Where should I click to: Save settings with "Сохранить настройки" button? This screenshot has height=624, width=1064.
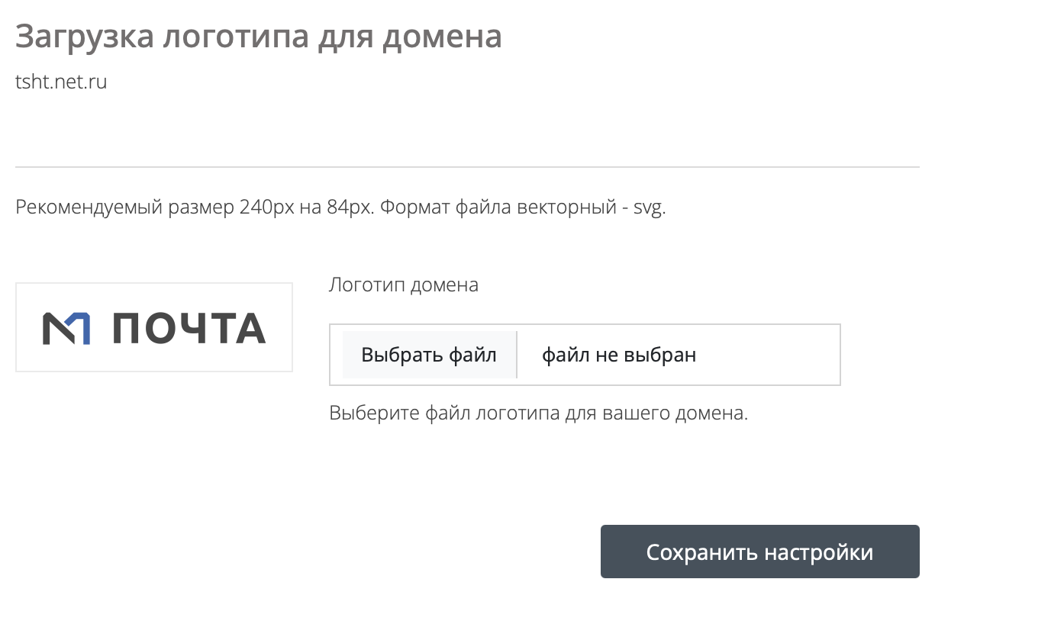click(x=759, y=552)
